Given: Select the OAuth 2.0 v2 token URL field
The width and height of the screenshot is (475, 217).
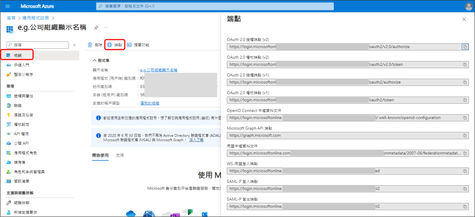Looking at the screenshot, I should pos(348,64).
